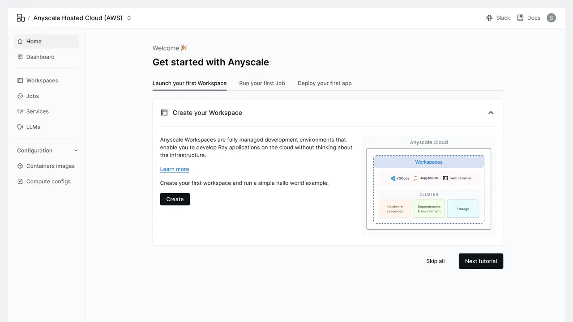Open Home in the sidebar

click(x=47, y=41)
